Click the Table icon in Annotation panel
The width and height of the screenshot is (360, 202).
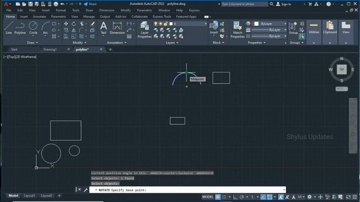[129, 36]
